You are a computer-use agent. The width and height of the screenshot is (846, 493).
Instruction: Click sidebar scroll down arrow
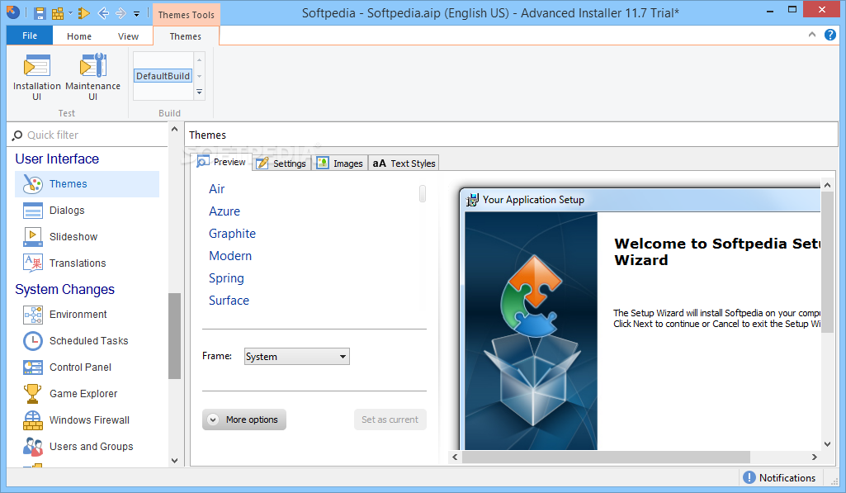pos(174,461)
